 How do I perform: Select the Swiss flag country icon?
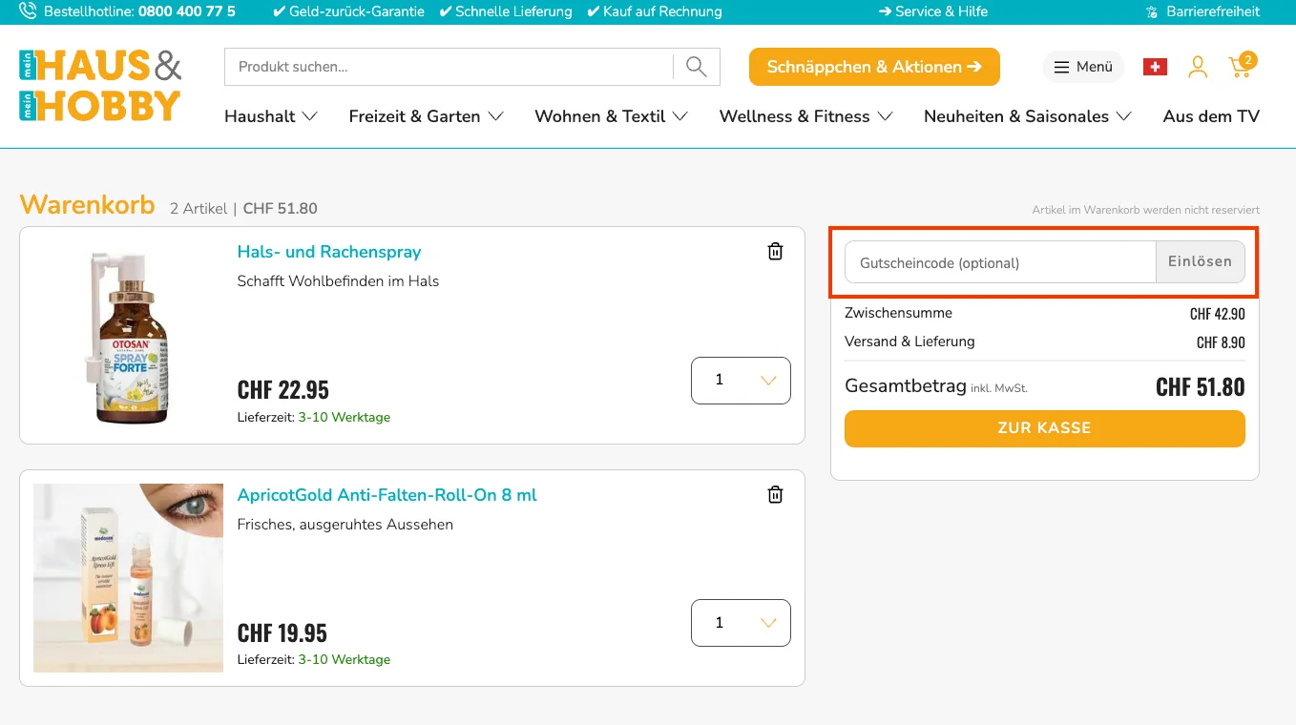coord(1155,67)
